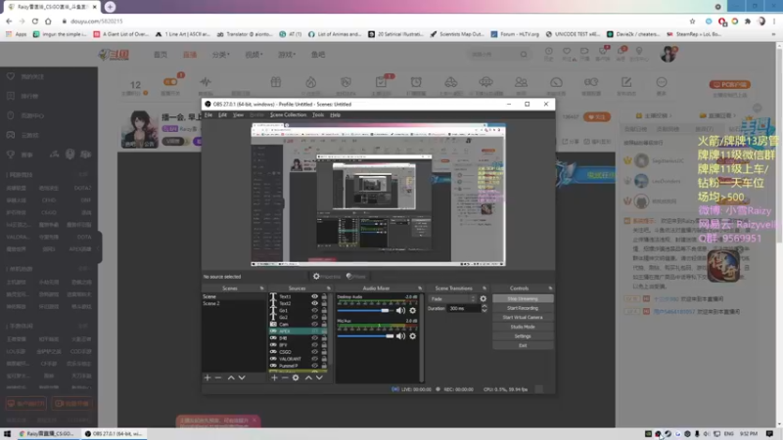This screenshot has width=783, height=440.
Task: Open OBS Settings button
Action: (523, 336)
